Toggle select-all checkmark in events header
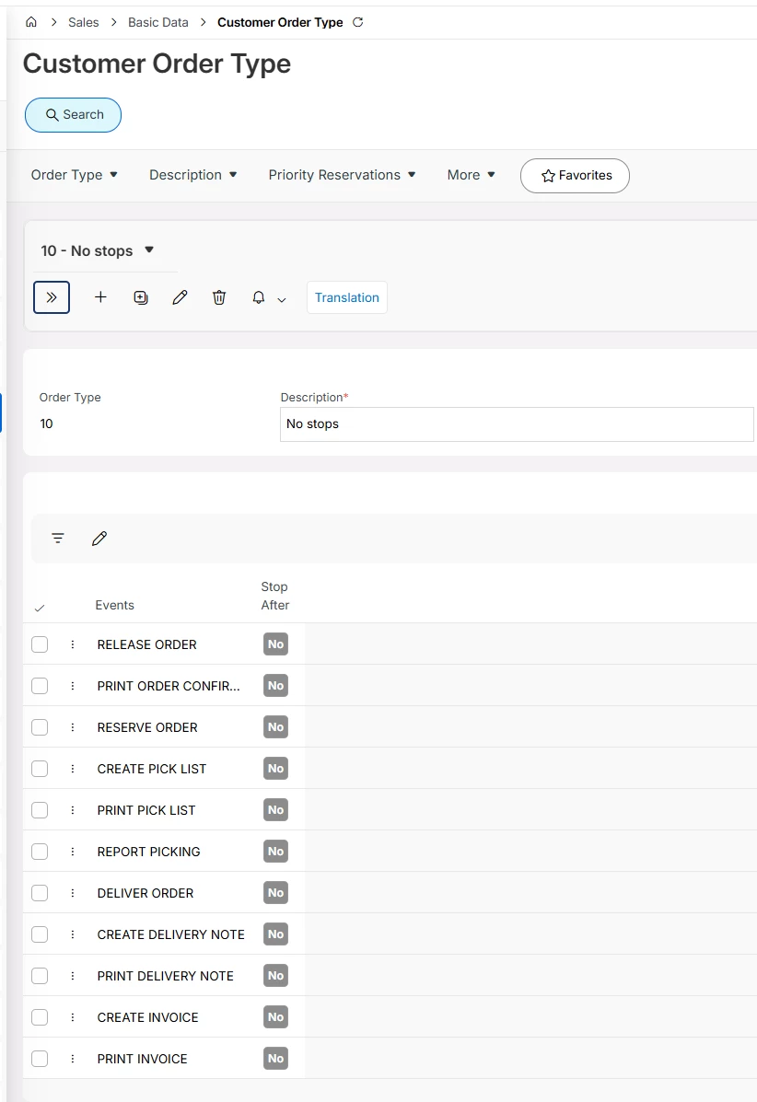 (40, 608)
